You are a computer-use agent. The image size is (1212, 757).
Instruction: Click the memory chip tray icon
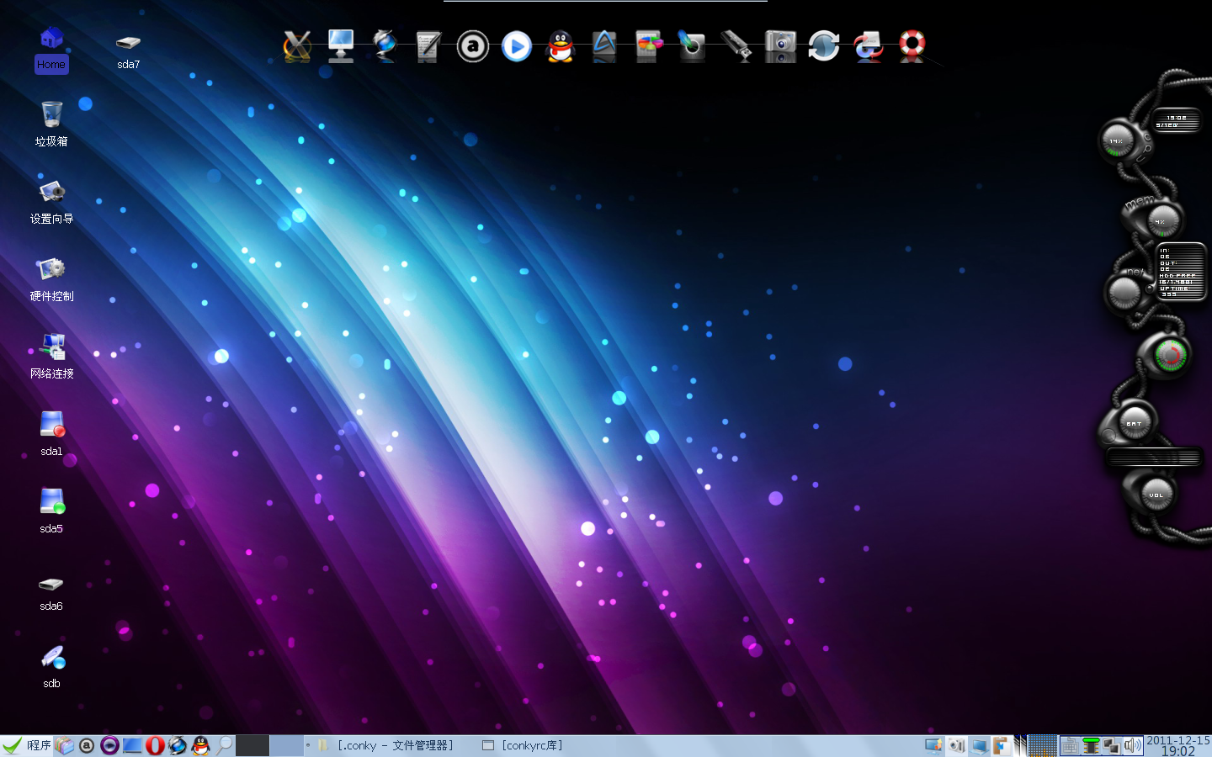click(1091, 745)
